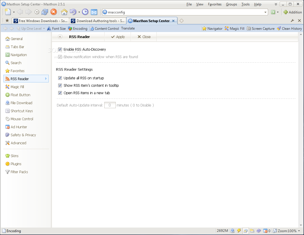Viewport: 304px width, 235px height.
Task: Toggle Show RSS item's content in tooltip
Action: pos(60,85)
